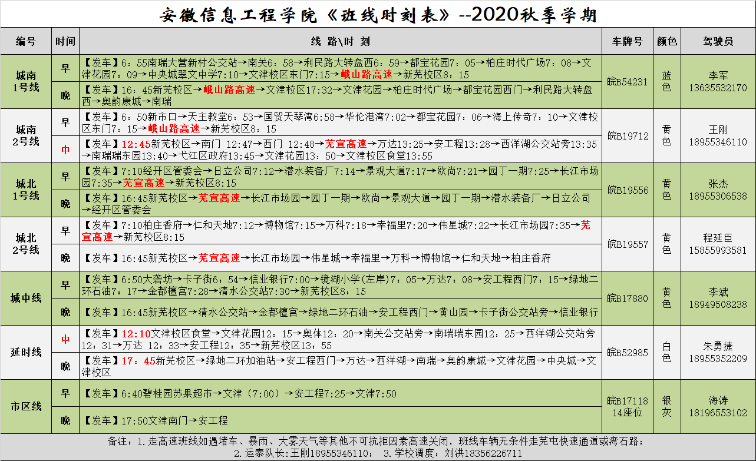The image size is (756, 461).
Task: Click the 蓝色 color cell
Action: [x=667, y=82]
